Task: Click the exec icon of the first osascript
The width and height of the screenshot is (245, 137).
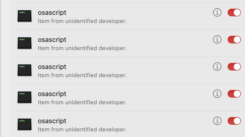Action: (x=25, y=16)
